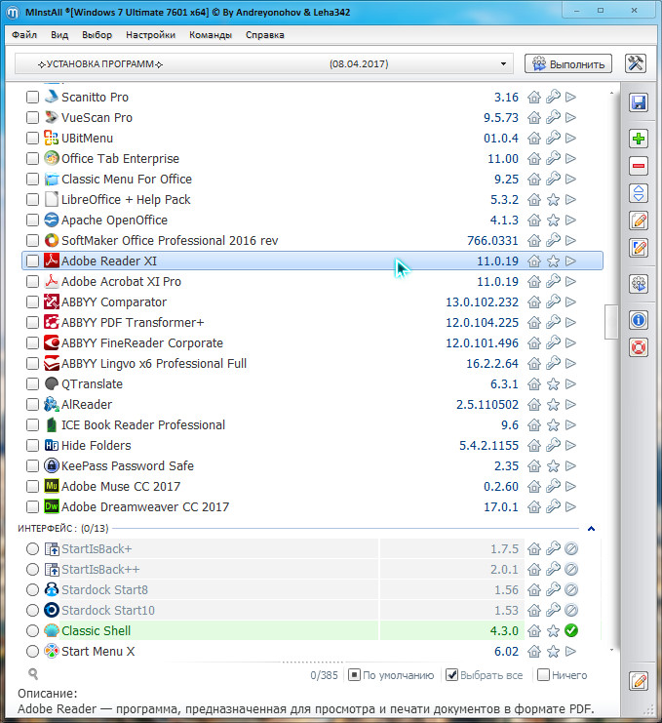Click the magnifier search icon
Viewport: 662px width, 723px height.
point(33,674)
